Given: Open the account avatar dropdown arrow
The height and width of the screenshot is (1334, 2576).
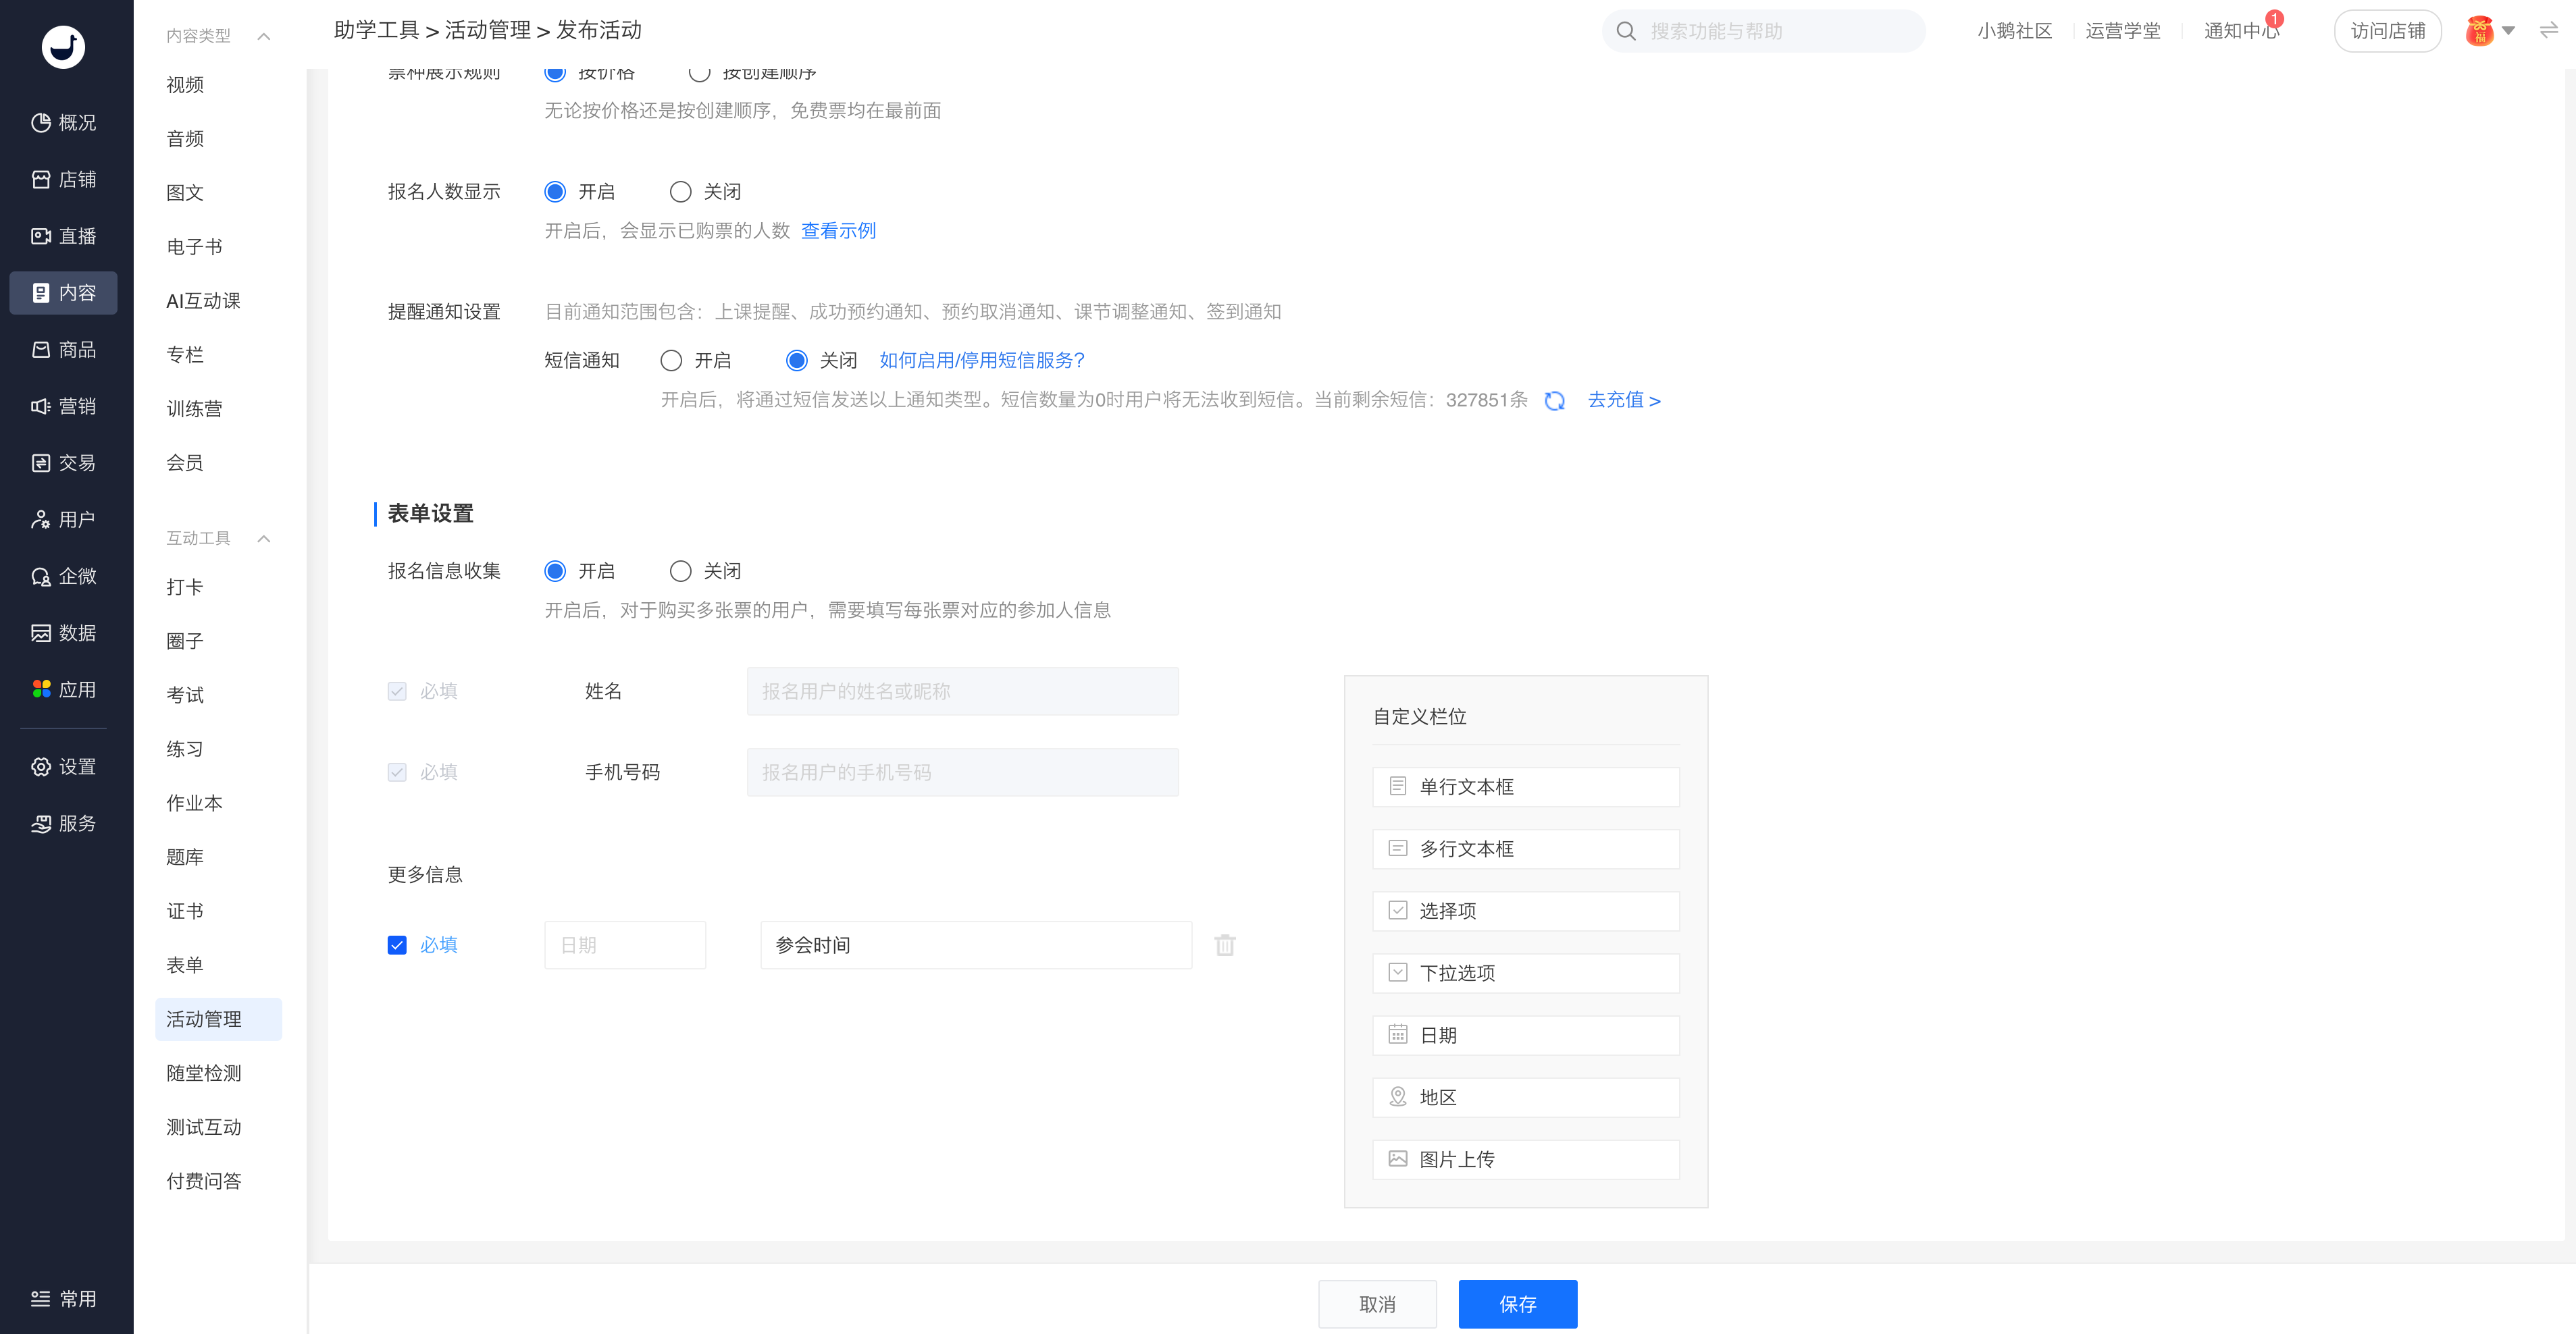Looking at the screenshot, I should (x=2509, y=31).
